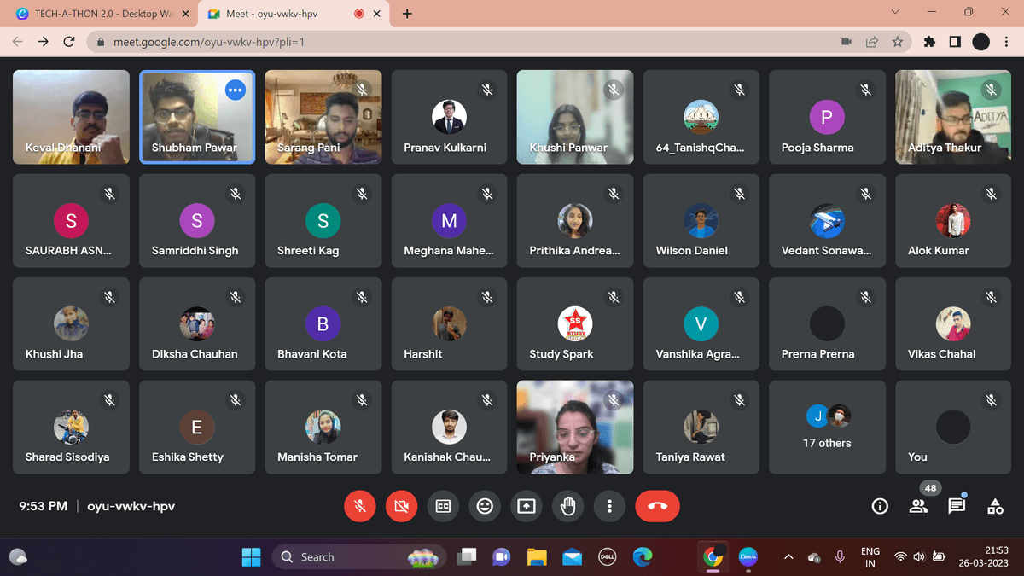Click the 17 others participant tile
This screenshot has width=1024, height=576.
(826, 427)
